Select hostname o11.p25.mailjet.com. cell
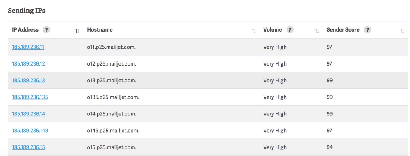 tap(112, 47)
